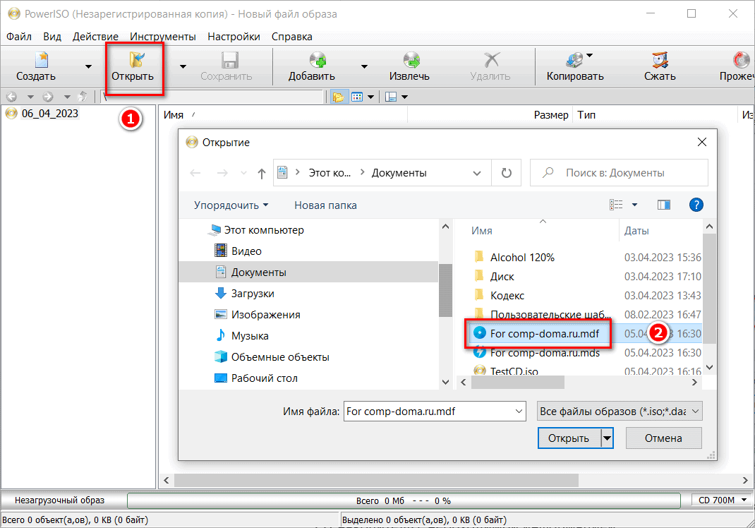Sort by the Тип column header
Screen dimensions: 755x528
point(586,115)
